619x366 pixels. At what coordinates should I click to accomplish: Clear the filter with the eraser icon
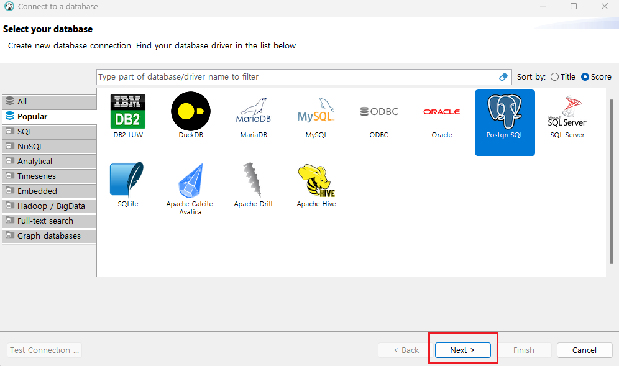coord(503,77)
